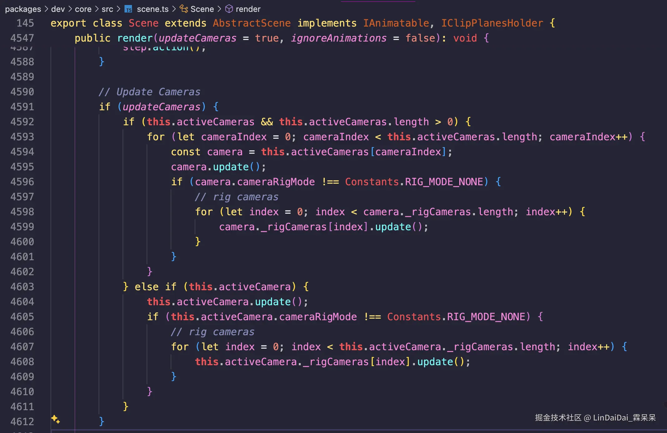Screen dimensions: 667x433
Task: Select the scene.ts breadcrumb item
Action: click(153, 9)
